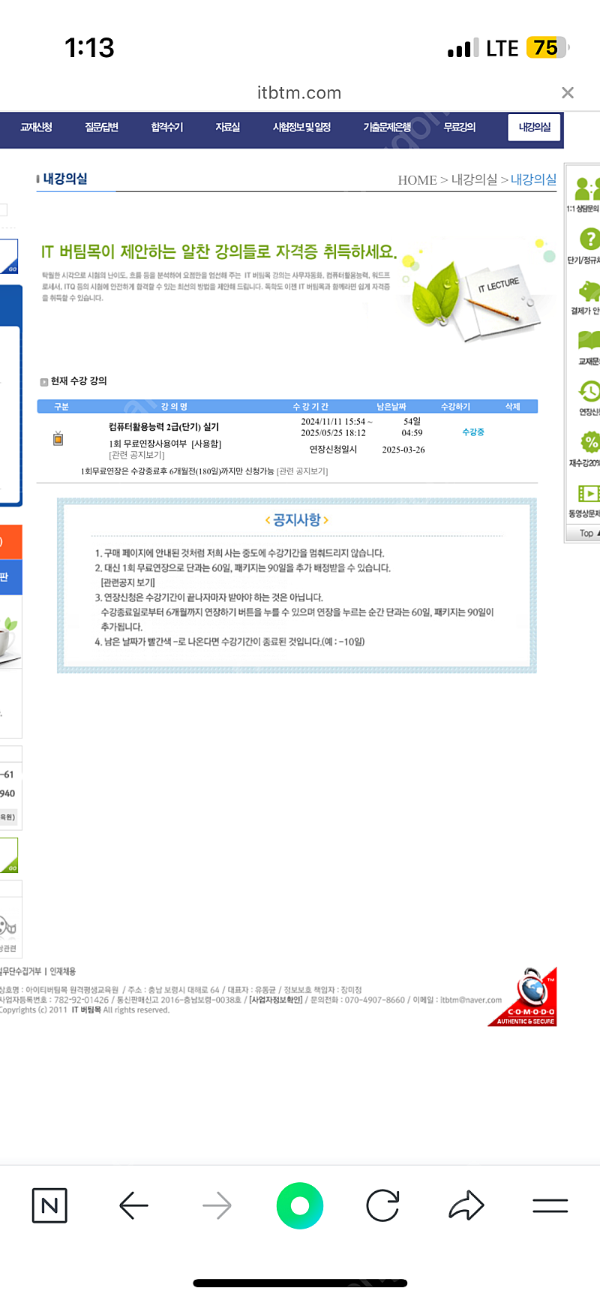Click the 수강하기 column header
Screen dimensions: 600x1300
[455, 407]
